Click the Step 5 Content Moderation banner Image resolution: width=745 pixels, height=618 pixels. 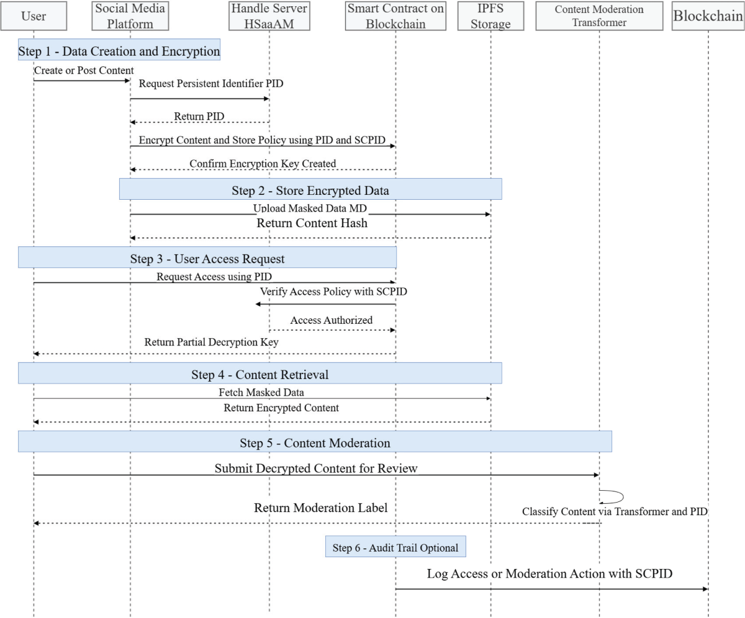pos(315,443)
